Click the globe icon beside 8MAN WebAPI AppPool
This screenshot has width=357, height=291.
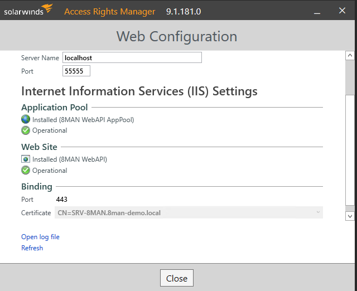point(26,119)
